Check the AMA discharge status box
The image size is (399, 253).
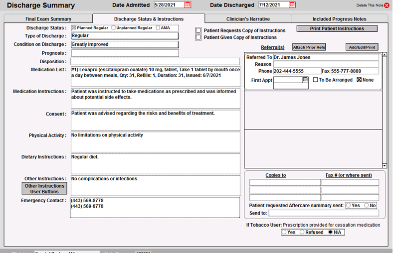pyautogui.click(x=158, y=28)
